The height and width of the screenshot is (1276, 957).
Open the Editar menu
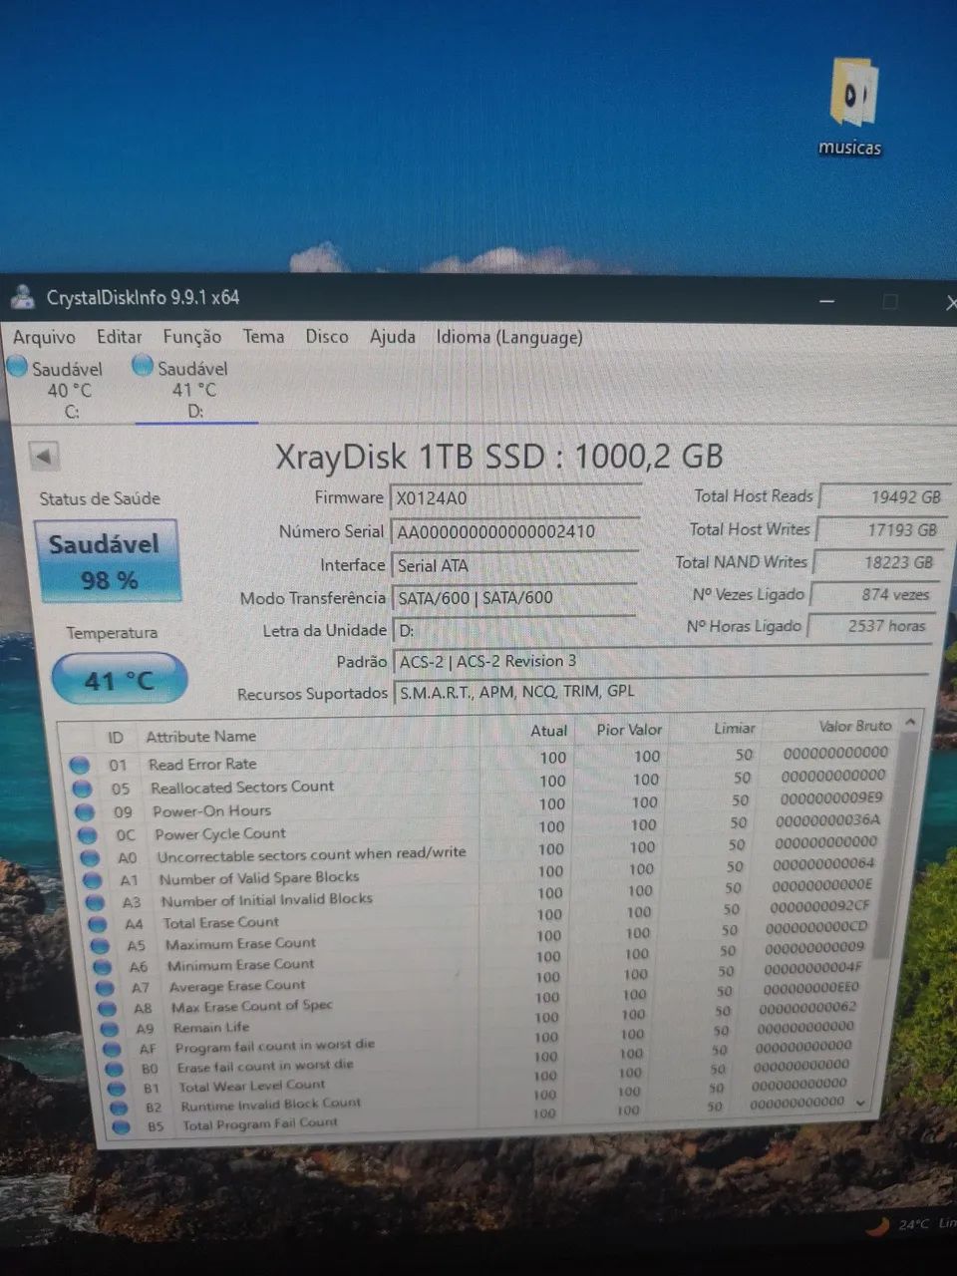119,337
